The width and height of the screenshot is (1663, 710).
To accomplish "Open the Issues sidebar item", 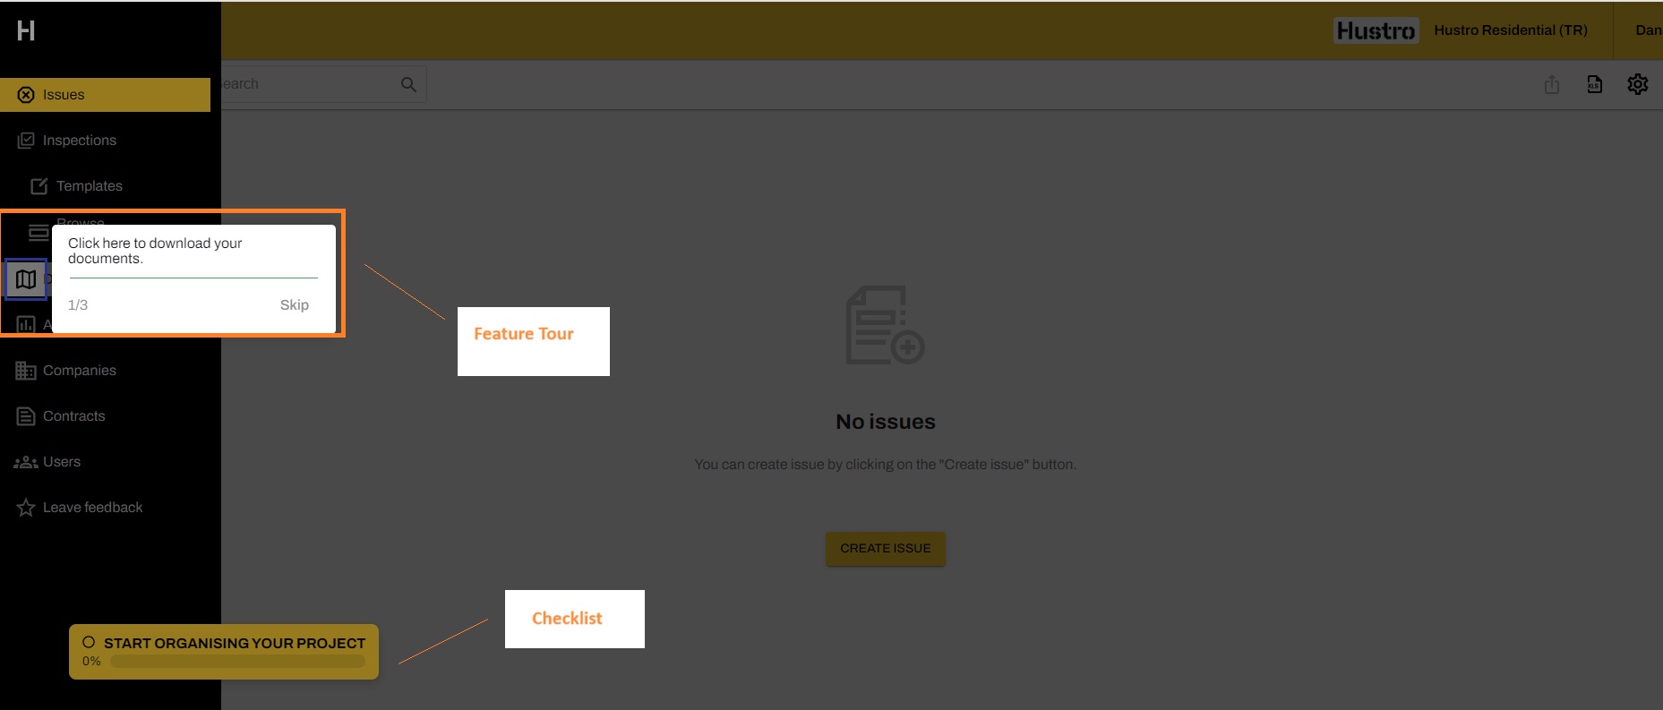I will (x=64, y=95).
